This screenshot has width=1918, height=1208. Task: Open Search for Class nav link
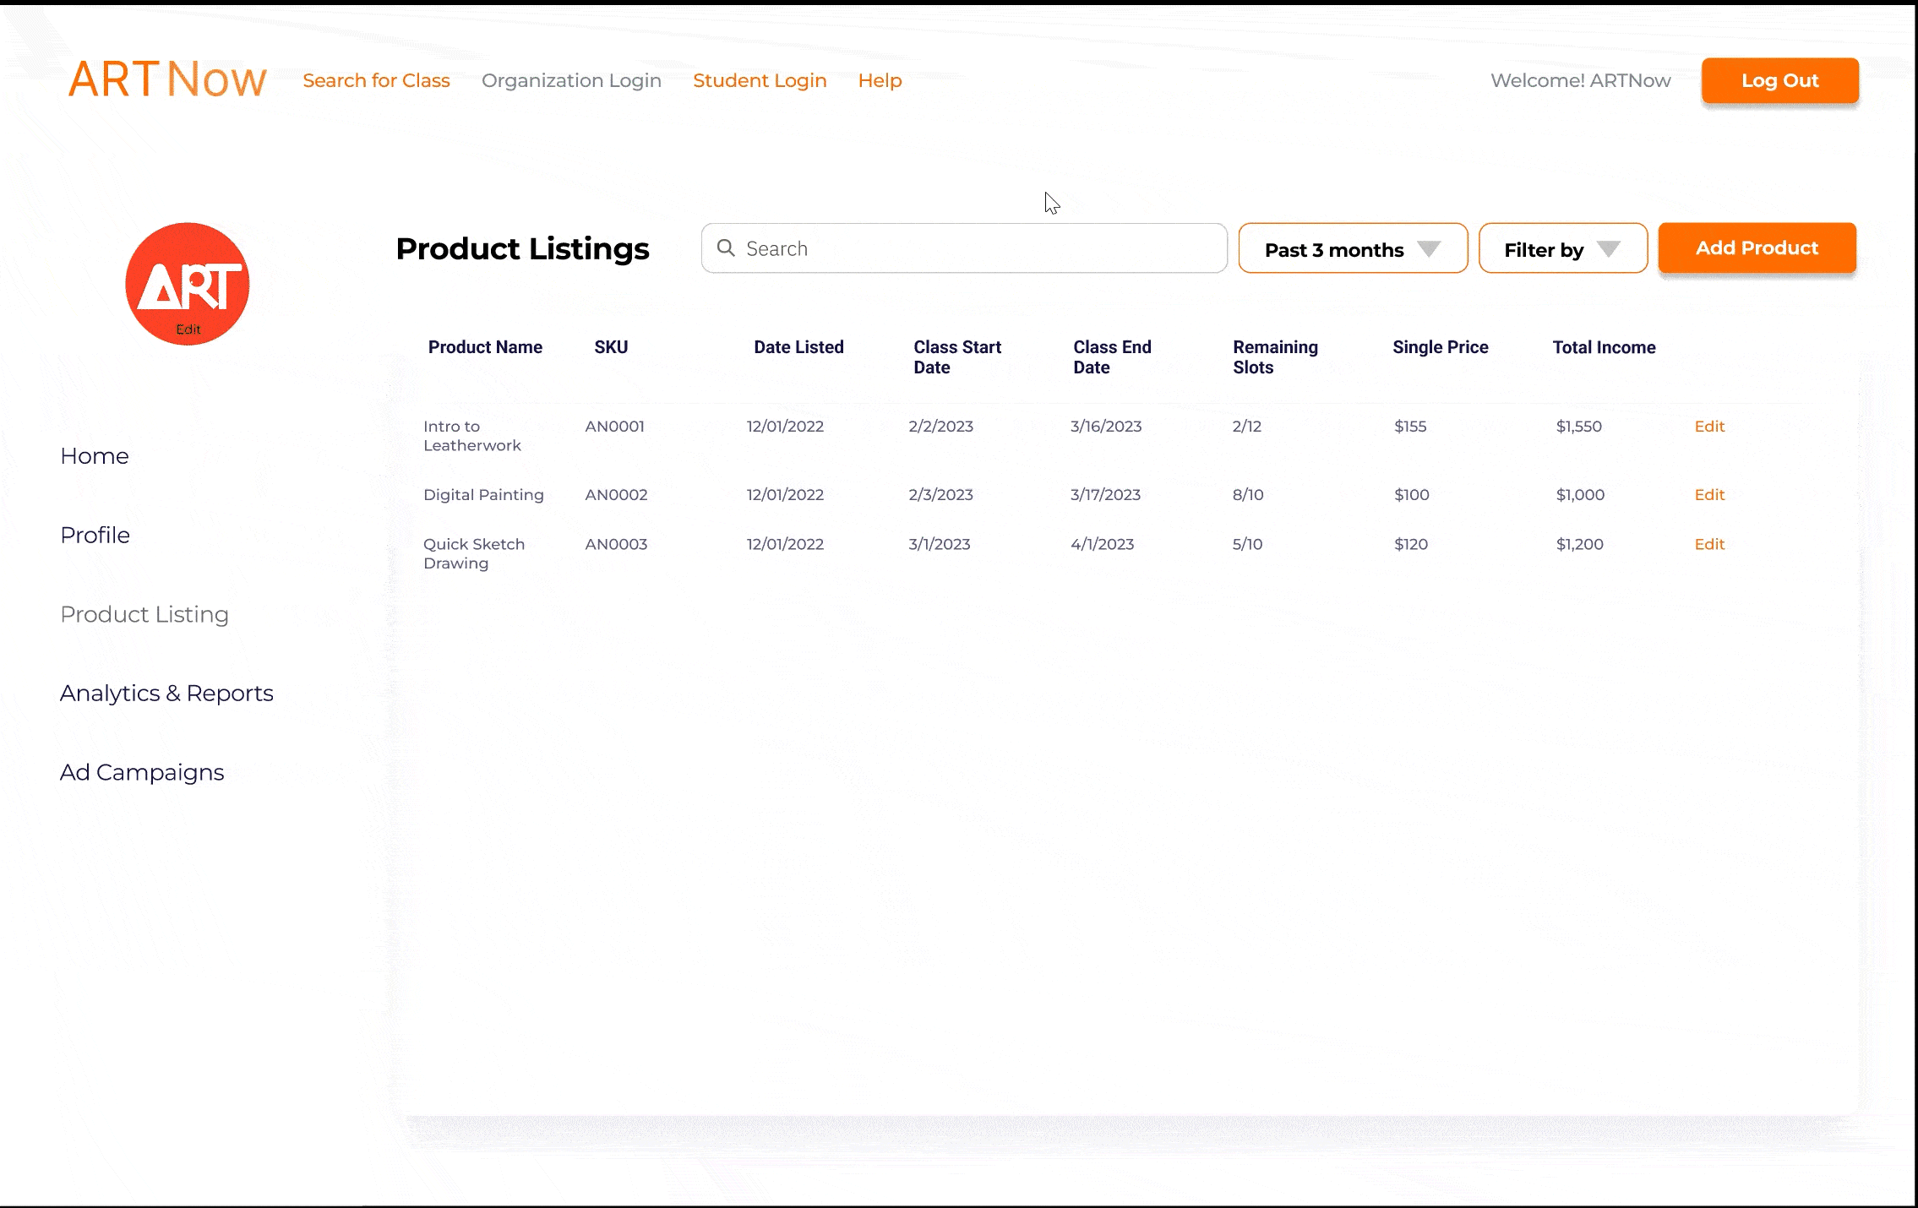click(x=376, y=80)
